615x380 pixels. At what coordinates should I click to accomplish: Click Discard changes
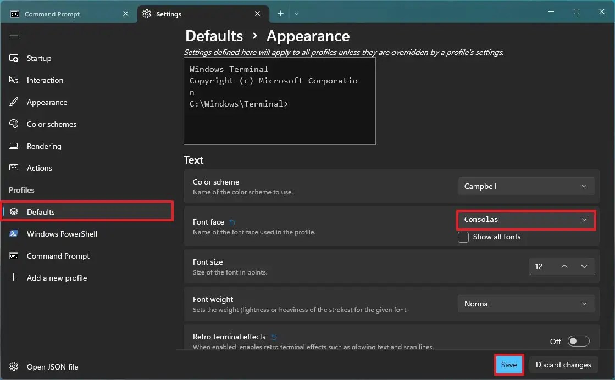pyautogui.click(x=563, y=365)
